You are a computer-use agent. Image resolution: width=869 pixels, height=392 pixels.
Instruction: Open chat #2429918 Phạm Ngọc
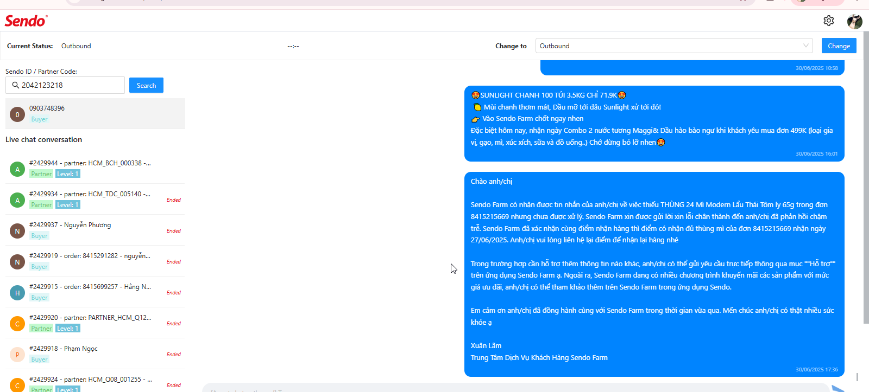(x=95, y=354)
